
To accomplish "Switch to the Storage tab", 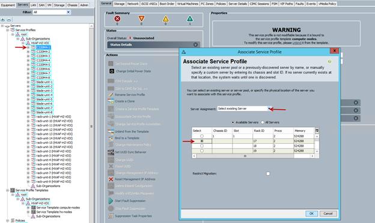I will [x=119, y=4].
